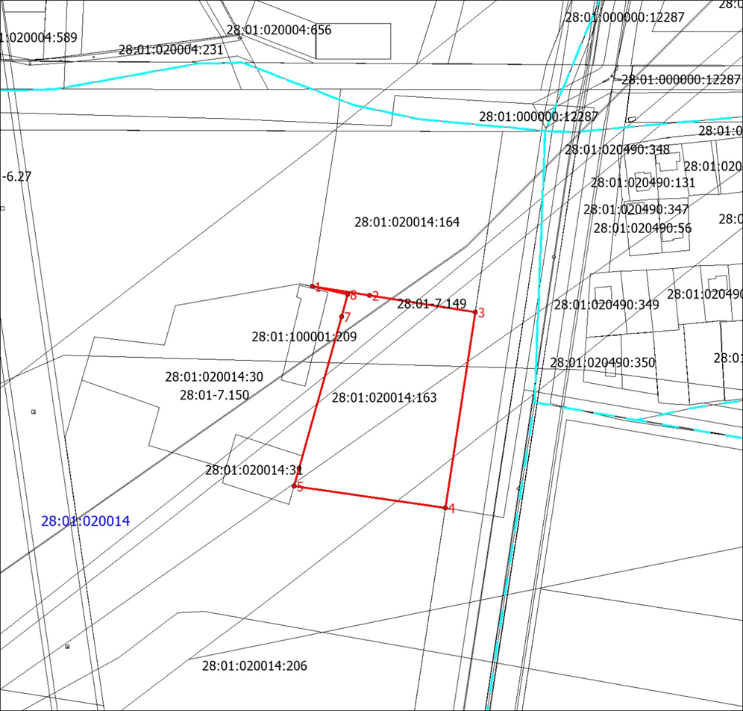
Task: Click zone label 28:01-7.149
Action: point(431,304)
